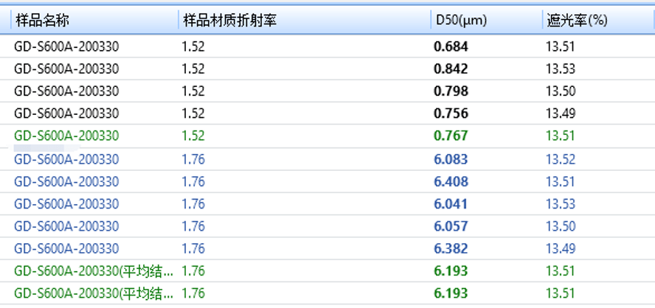Screen dimensions: 655x308
Task: Click the D50(μm) column header
Action: point(460,21)
